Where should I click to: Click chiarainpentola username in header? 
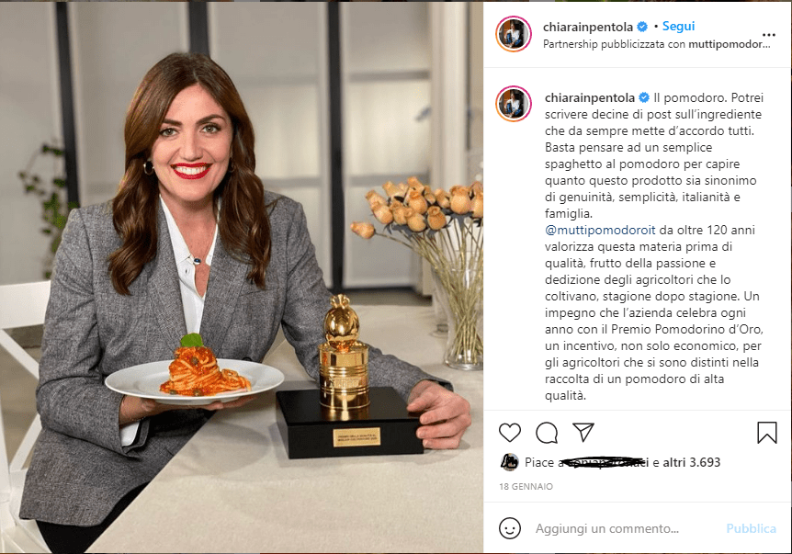tap(588, 27)
